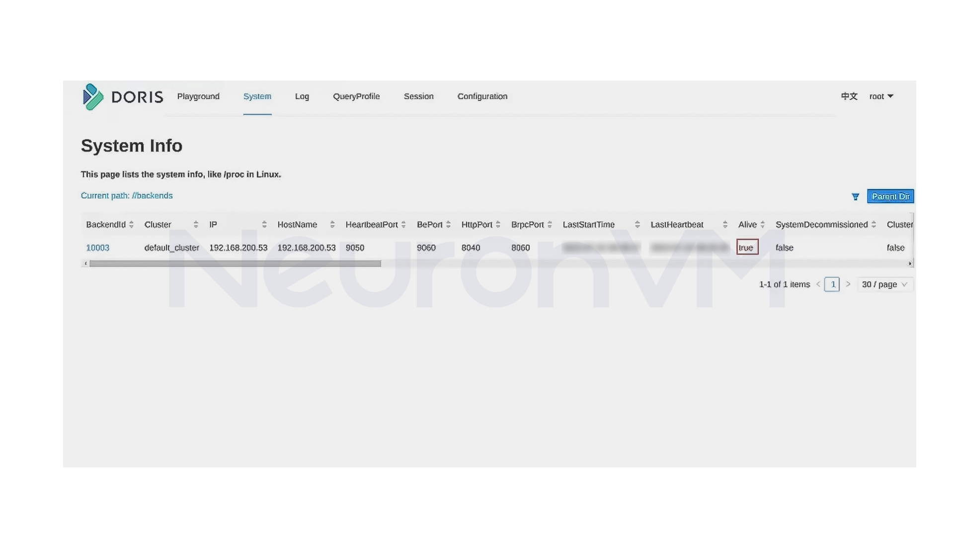Switch language using the 中文 icon
Viewport: 954px width, 537px height.
click(849, 96)
